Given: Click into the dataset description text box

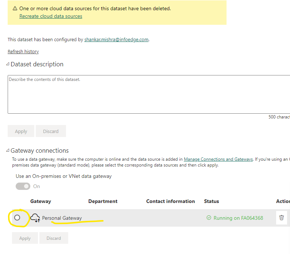Looking at the screenshot, I should [x=149, y=94].
